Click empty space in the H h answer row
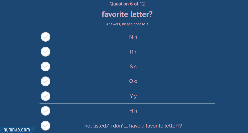The image size is (248, 133). tap(180, 111)
